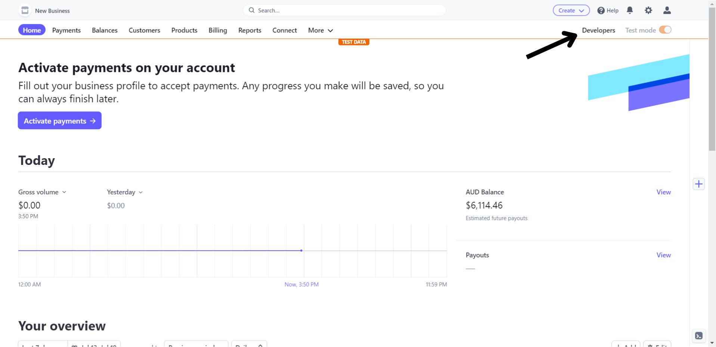
Task: Click the search magnifier icon
Action: click(x=252, y=10)
